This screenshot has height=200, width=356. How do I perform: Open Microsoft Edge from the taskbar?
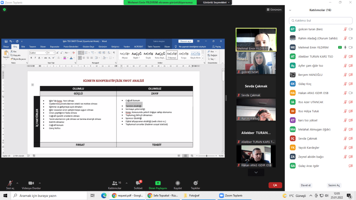click(104, 195)
